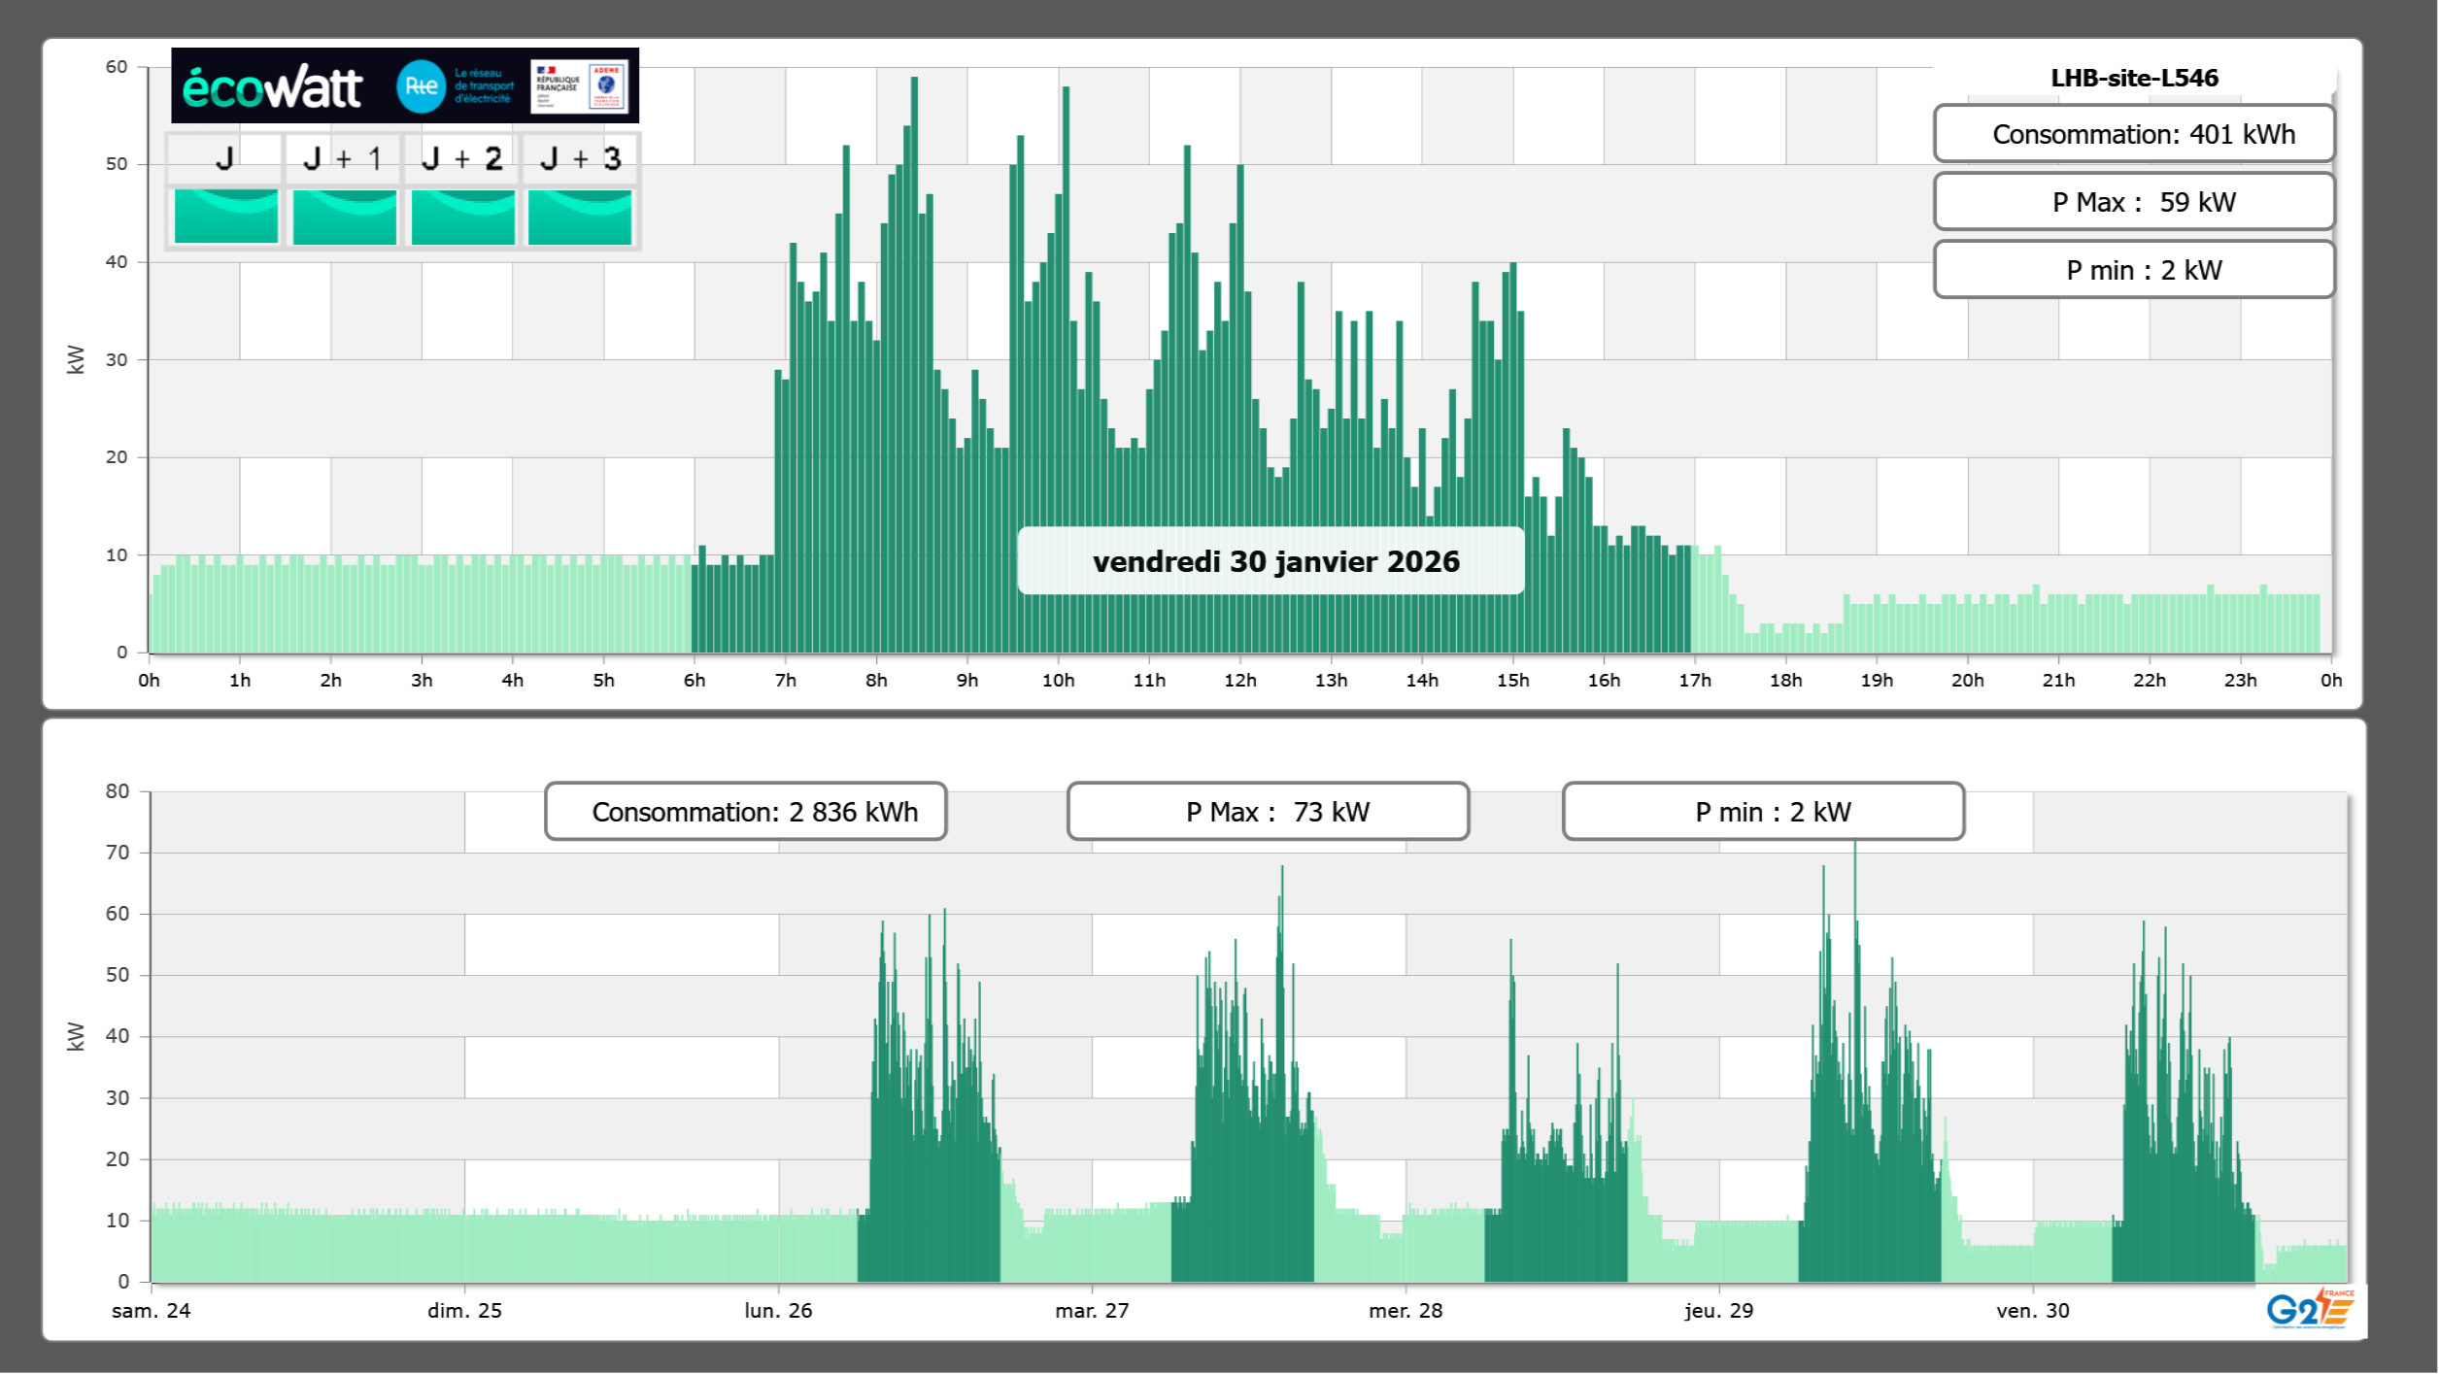Select the J + 3 green signal tile
This screenshot has height=1374, width=2439.
(x=580, y=216)
